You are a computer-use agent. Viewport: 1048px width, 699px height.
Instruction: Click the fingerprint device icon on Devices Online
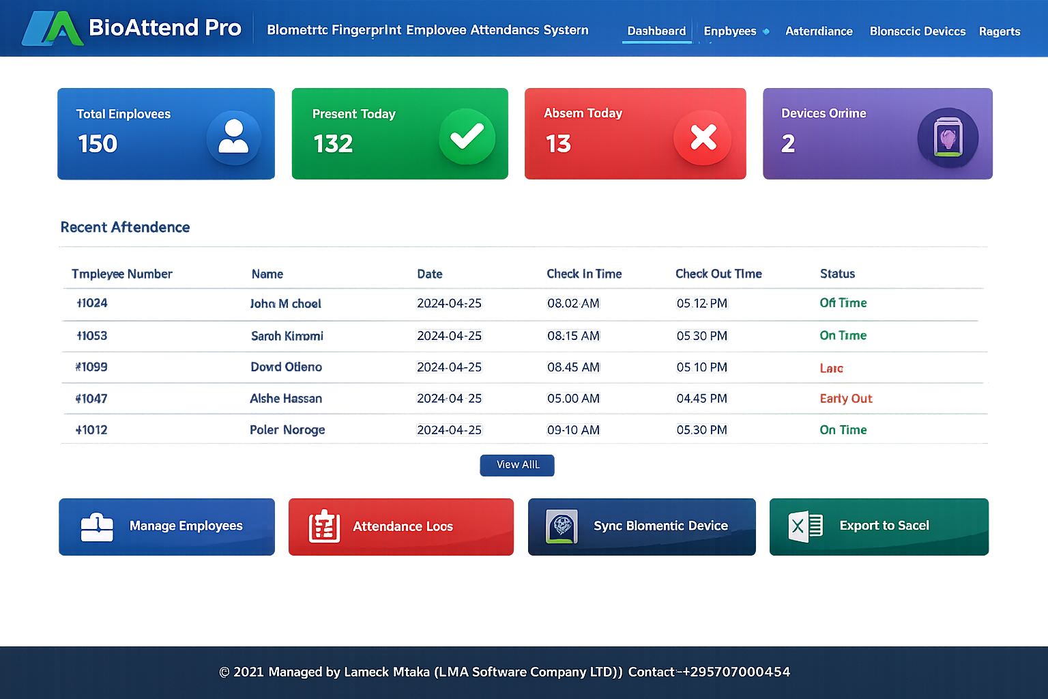tap(948, 138)
